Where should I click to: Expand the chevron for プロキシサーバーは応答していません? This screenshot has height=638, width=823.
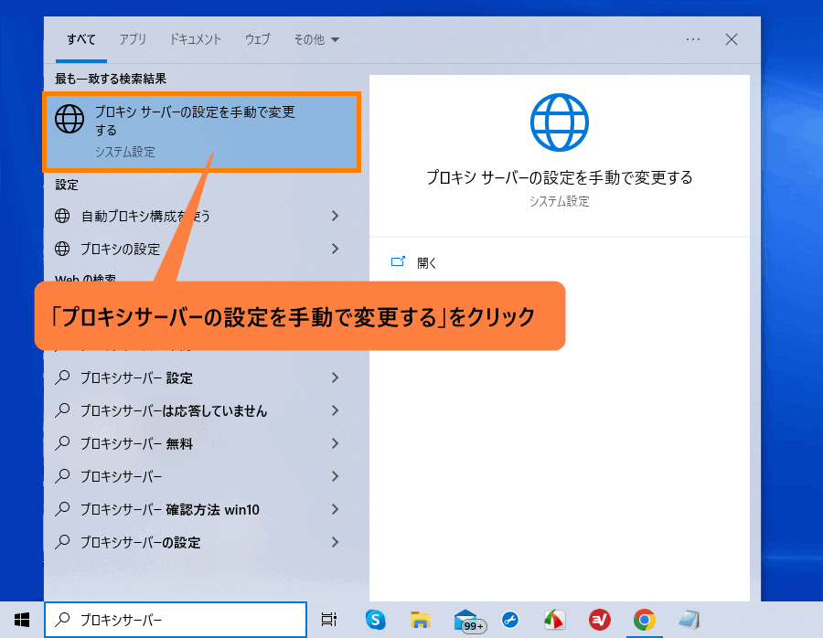336,410
